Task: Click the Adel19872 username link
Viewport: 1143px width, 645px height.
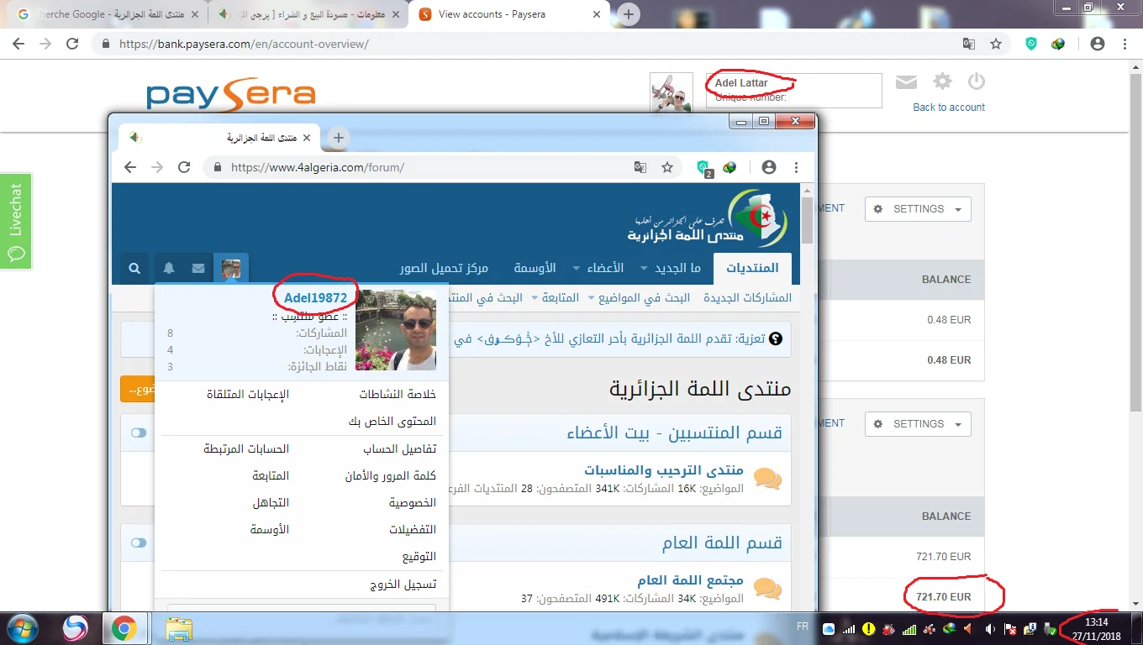Action: pyautogui.click(x=315, y=298)
